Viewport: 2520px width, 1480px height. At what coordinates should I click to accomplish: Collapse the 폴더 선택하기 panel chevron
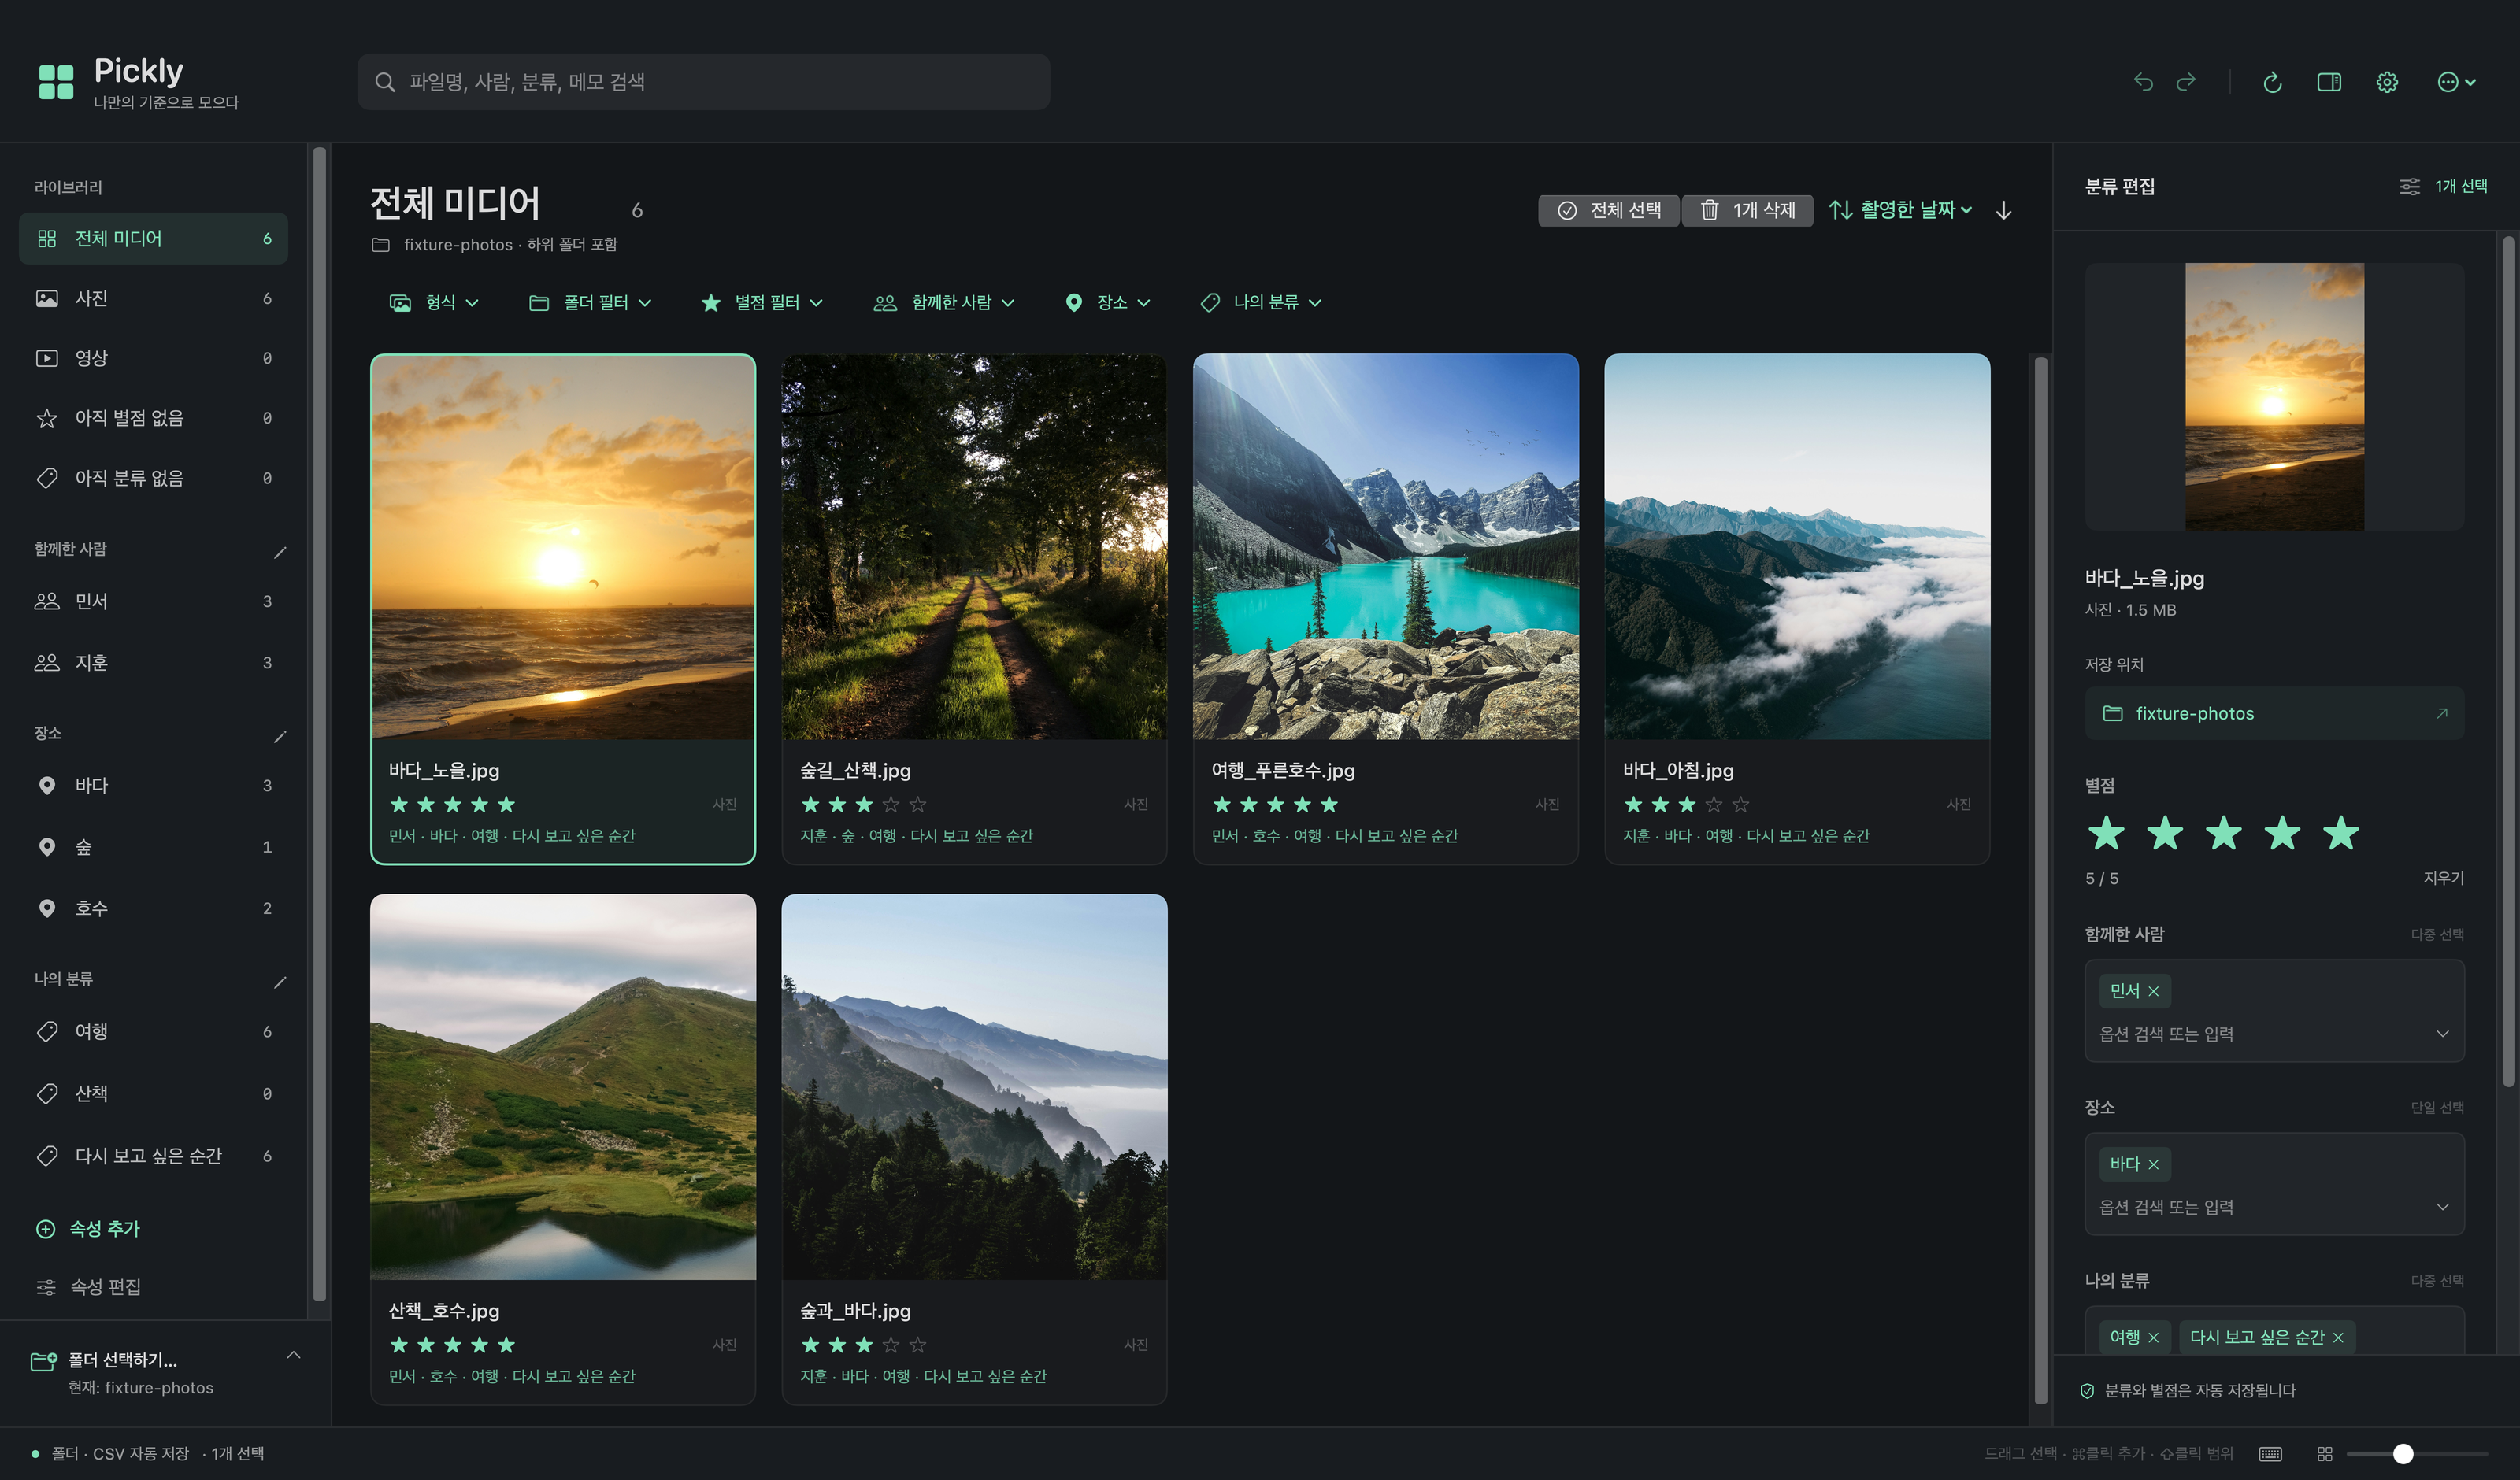tap(293, 1355)
